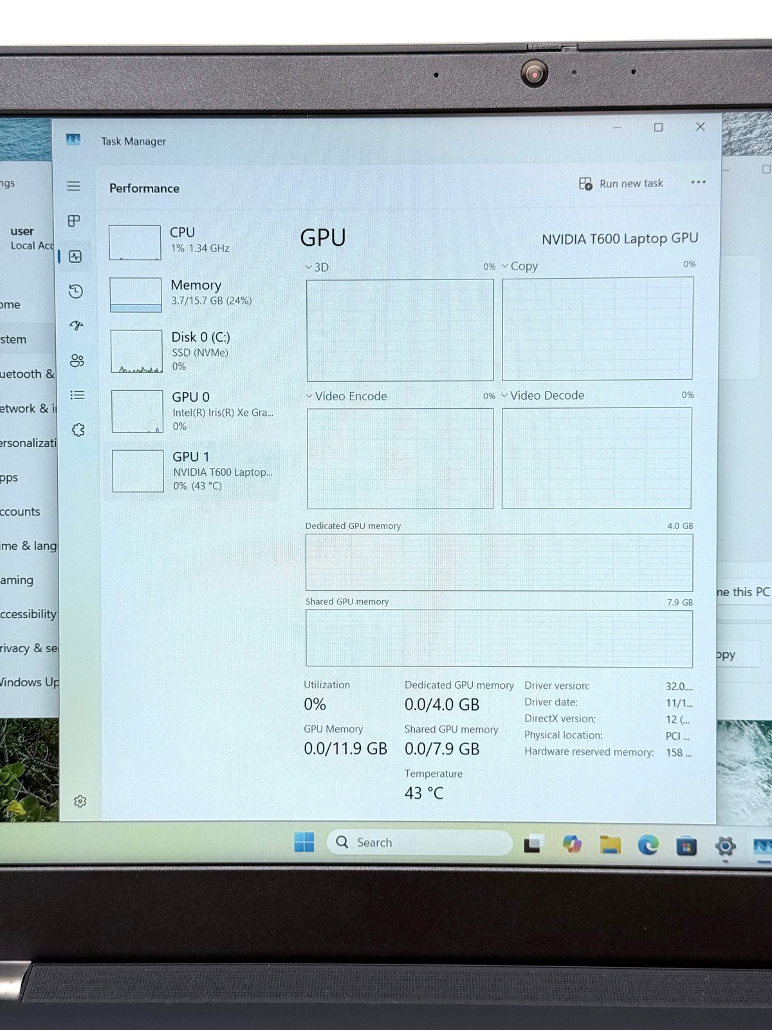Maximize the Task Manager window

click(658, 127)
